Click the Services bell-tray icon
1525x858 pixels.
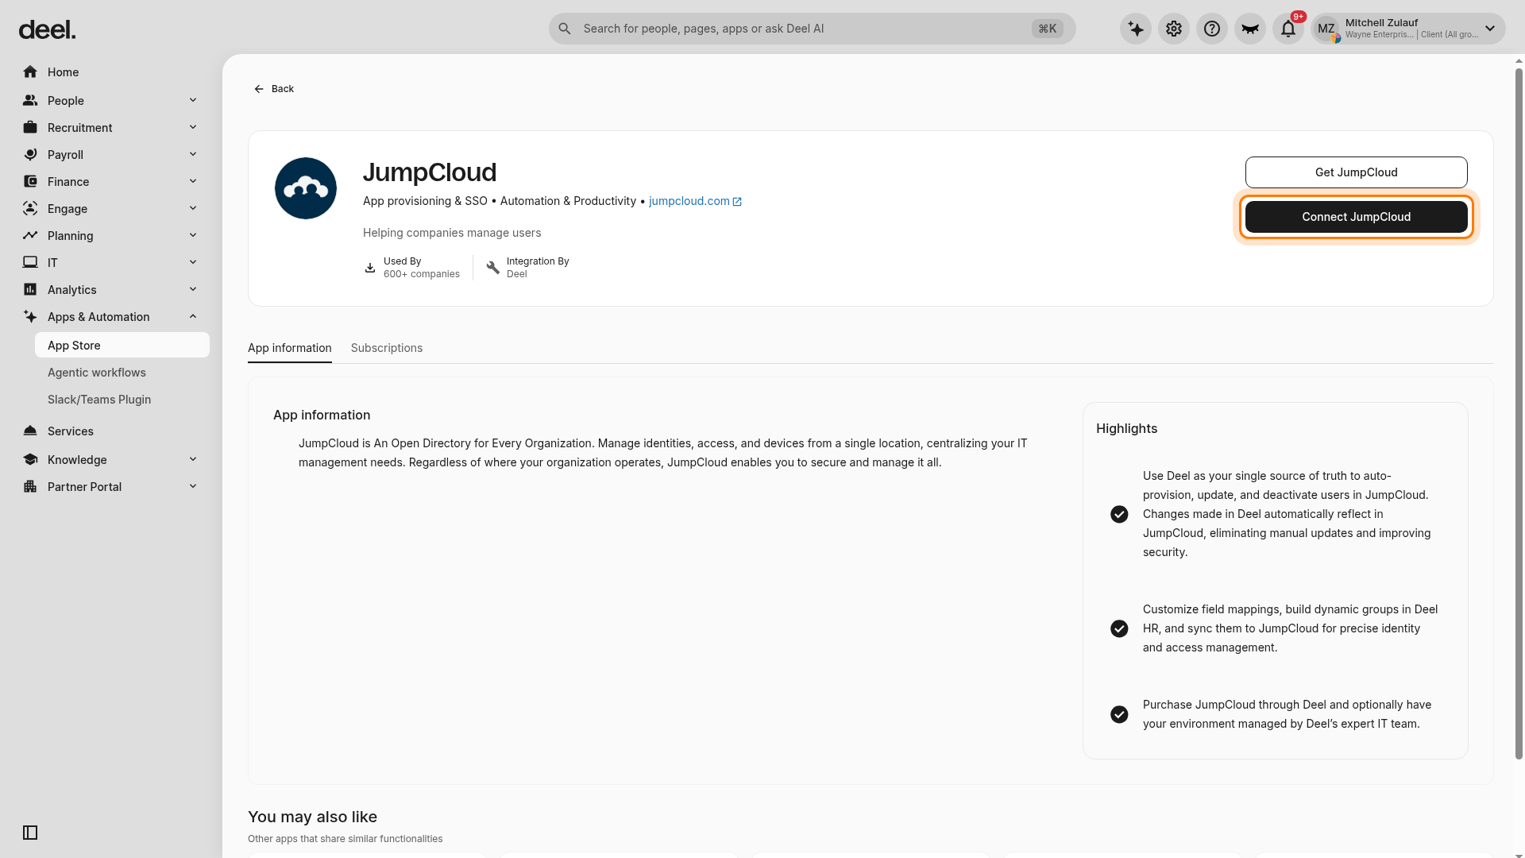(30, 431)
